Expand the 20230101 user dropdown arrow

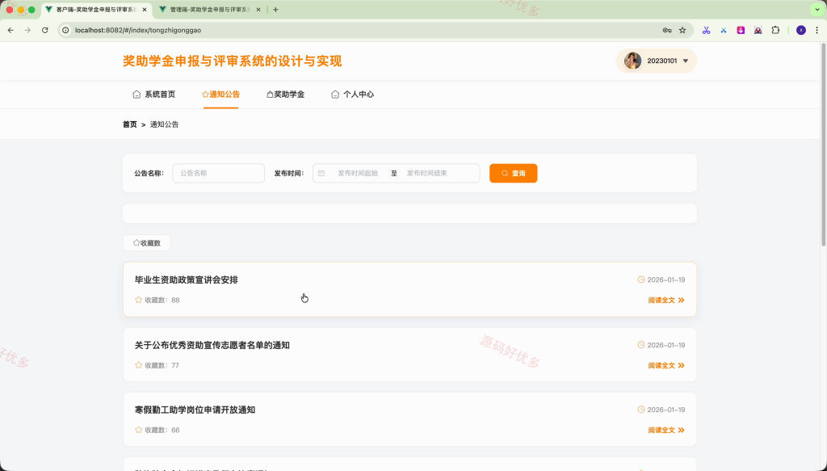(686, 61)
